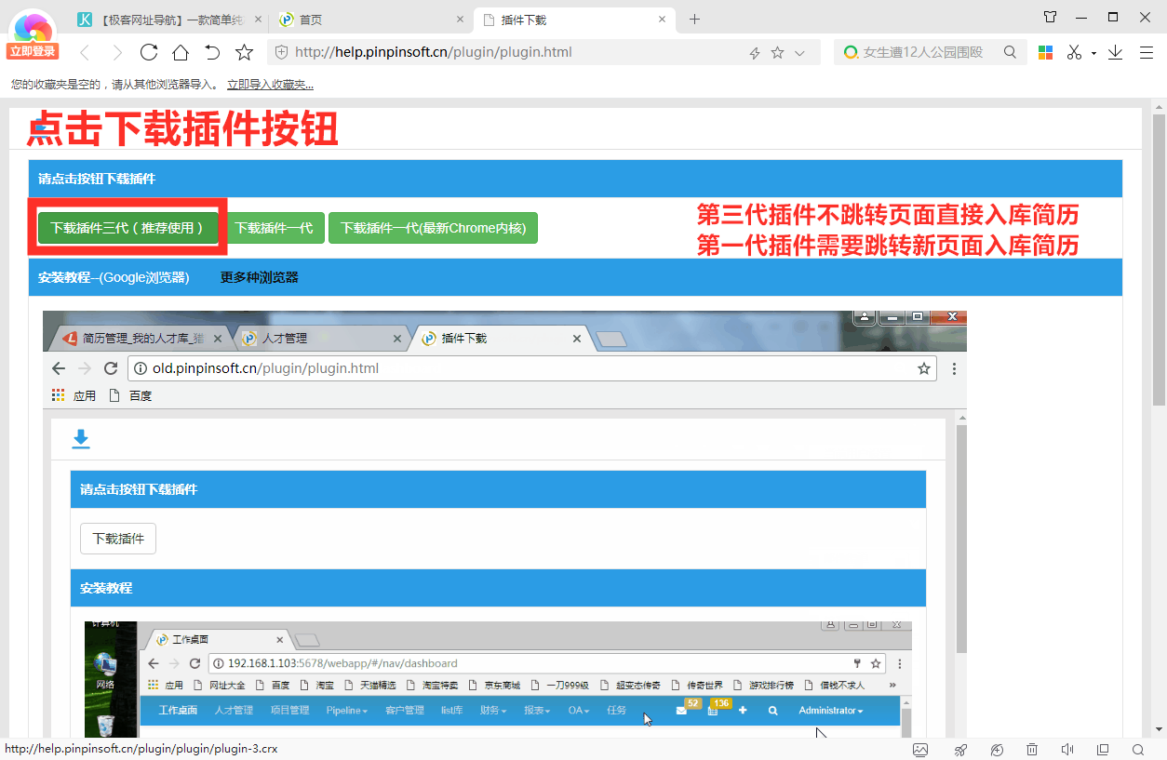The image size is (1167, 760).
Task: Expand address bar dropdown chevron
Action: tap(799, 53)
